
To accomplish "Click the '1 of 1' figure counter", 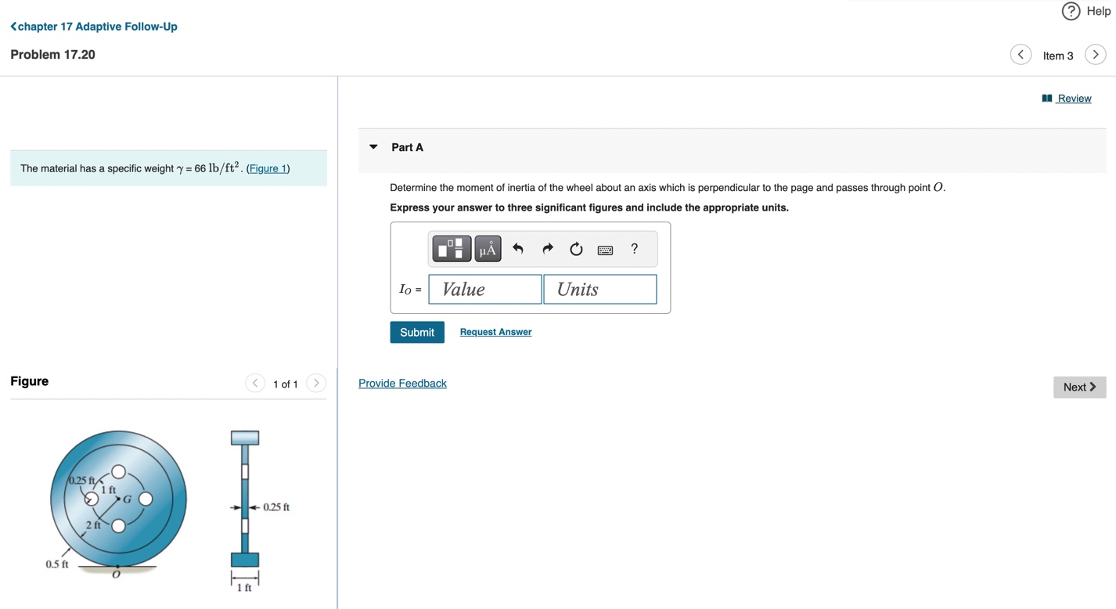I will [x=286, y=384].
